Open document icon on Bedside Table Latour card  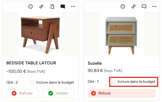point(52,6)
